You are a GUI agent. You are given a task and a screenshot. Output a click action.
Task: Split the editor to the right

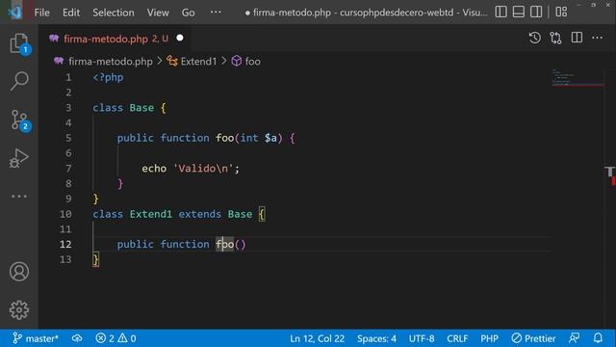point(577,38)
